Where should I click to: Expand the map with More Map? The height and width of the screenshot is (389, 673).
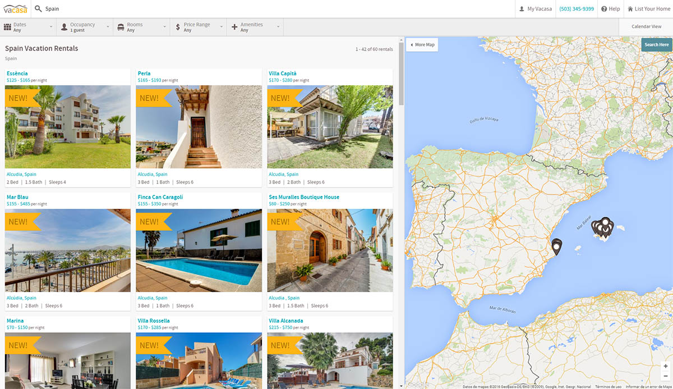[422, 45]
